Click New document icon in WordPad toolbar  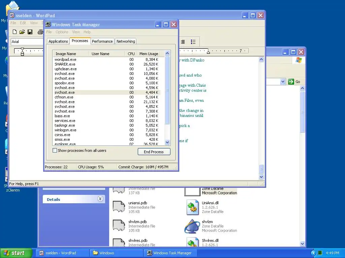point(14,32)
